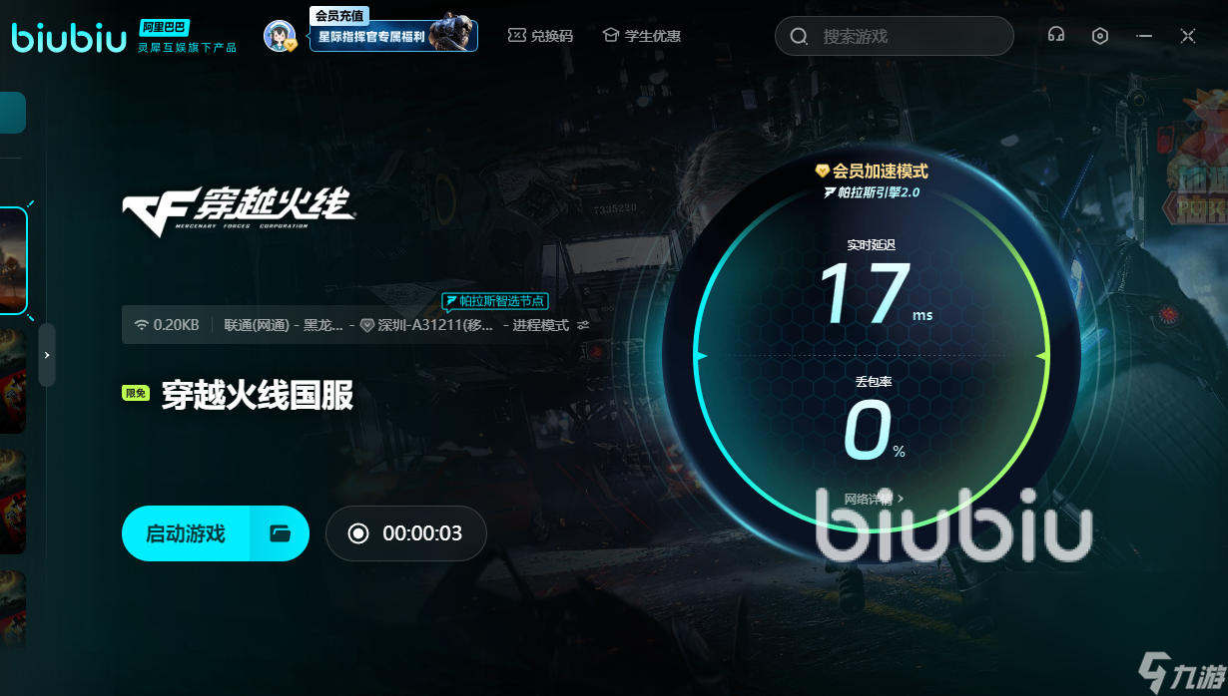
Task: Click the biubiu logo in header
Action: (x=69, y=36)
